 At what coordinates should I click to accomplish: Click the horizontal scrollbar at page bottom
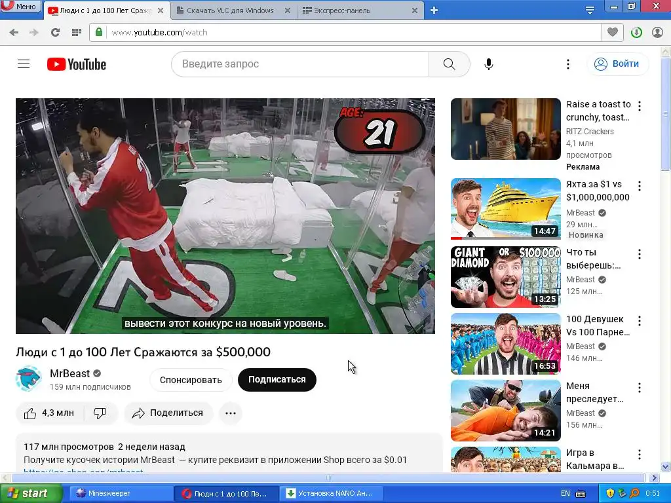pos(328,477)
